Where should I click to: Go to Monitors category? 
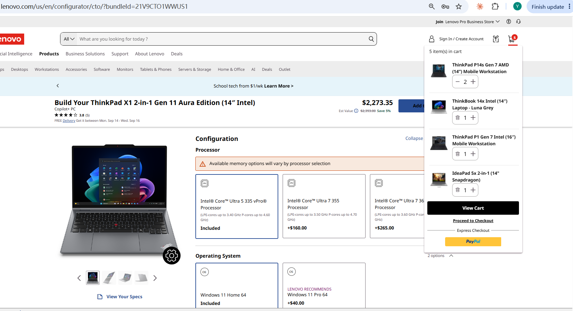pyautogui.click(x=125, y=69)
